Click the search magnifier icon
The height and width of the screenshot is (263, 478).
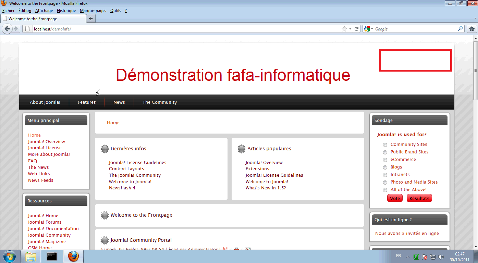coord(461,29)
